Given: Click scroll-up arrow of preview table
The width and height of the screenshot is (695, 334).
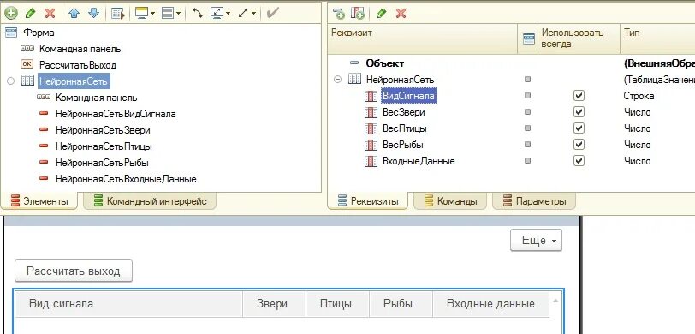Looking at the screenshot, I should (x=555, y=301).
